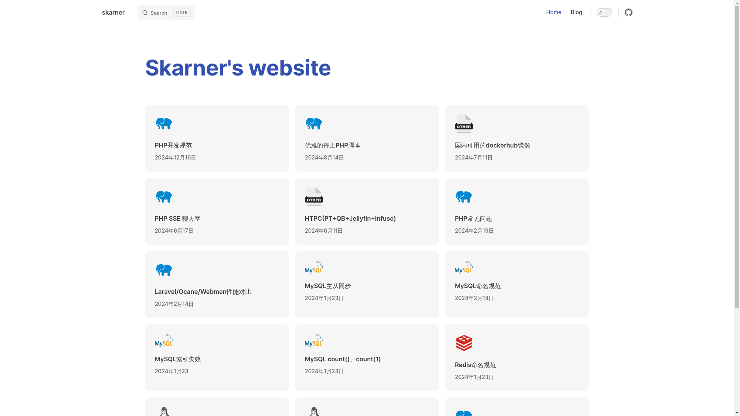Open the PHP开发规范 article title
The width and height of the screenshot is (740, 416).
tap(173, 145)
